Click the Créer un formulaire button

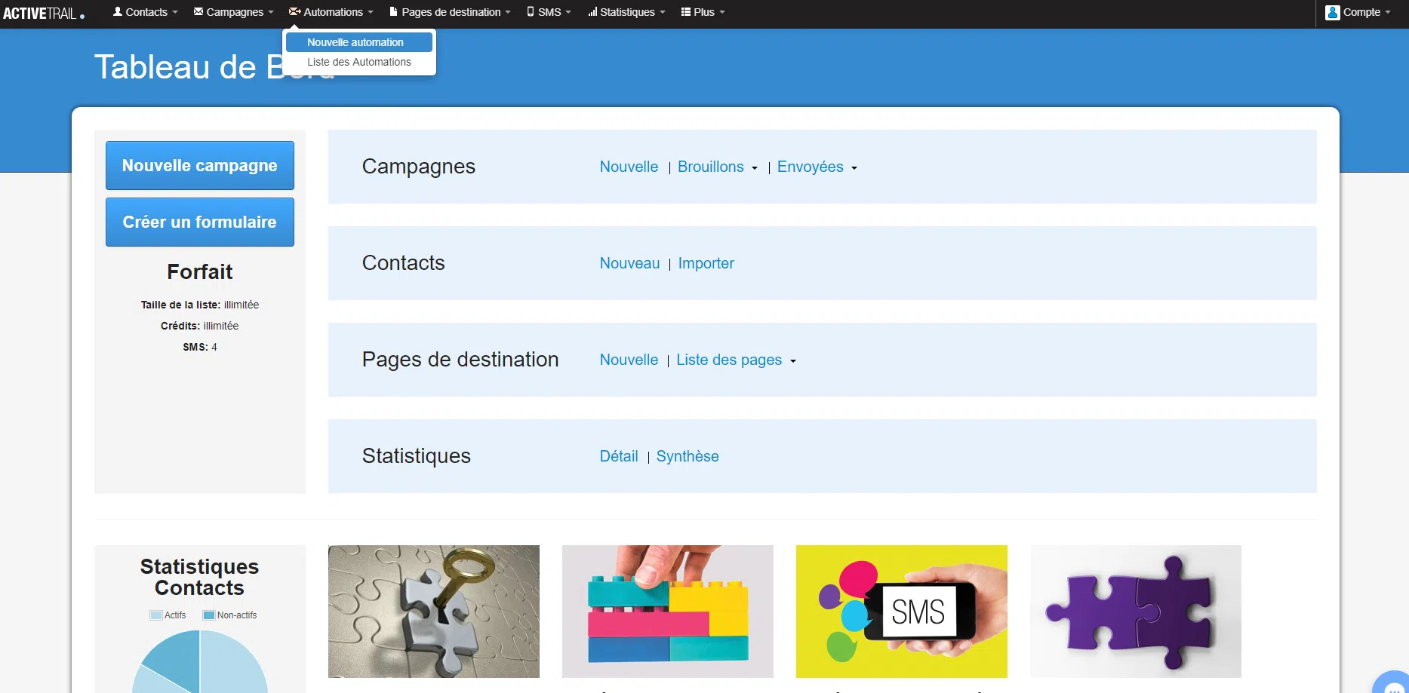[x=200, y=222]
